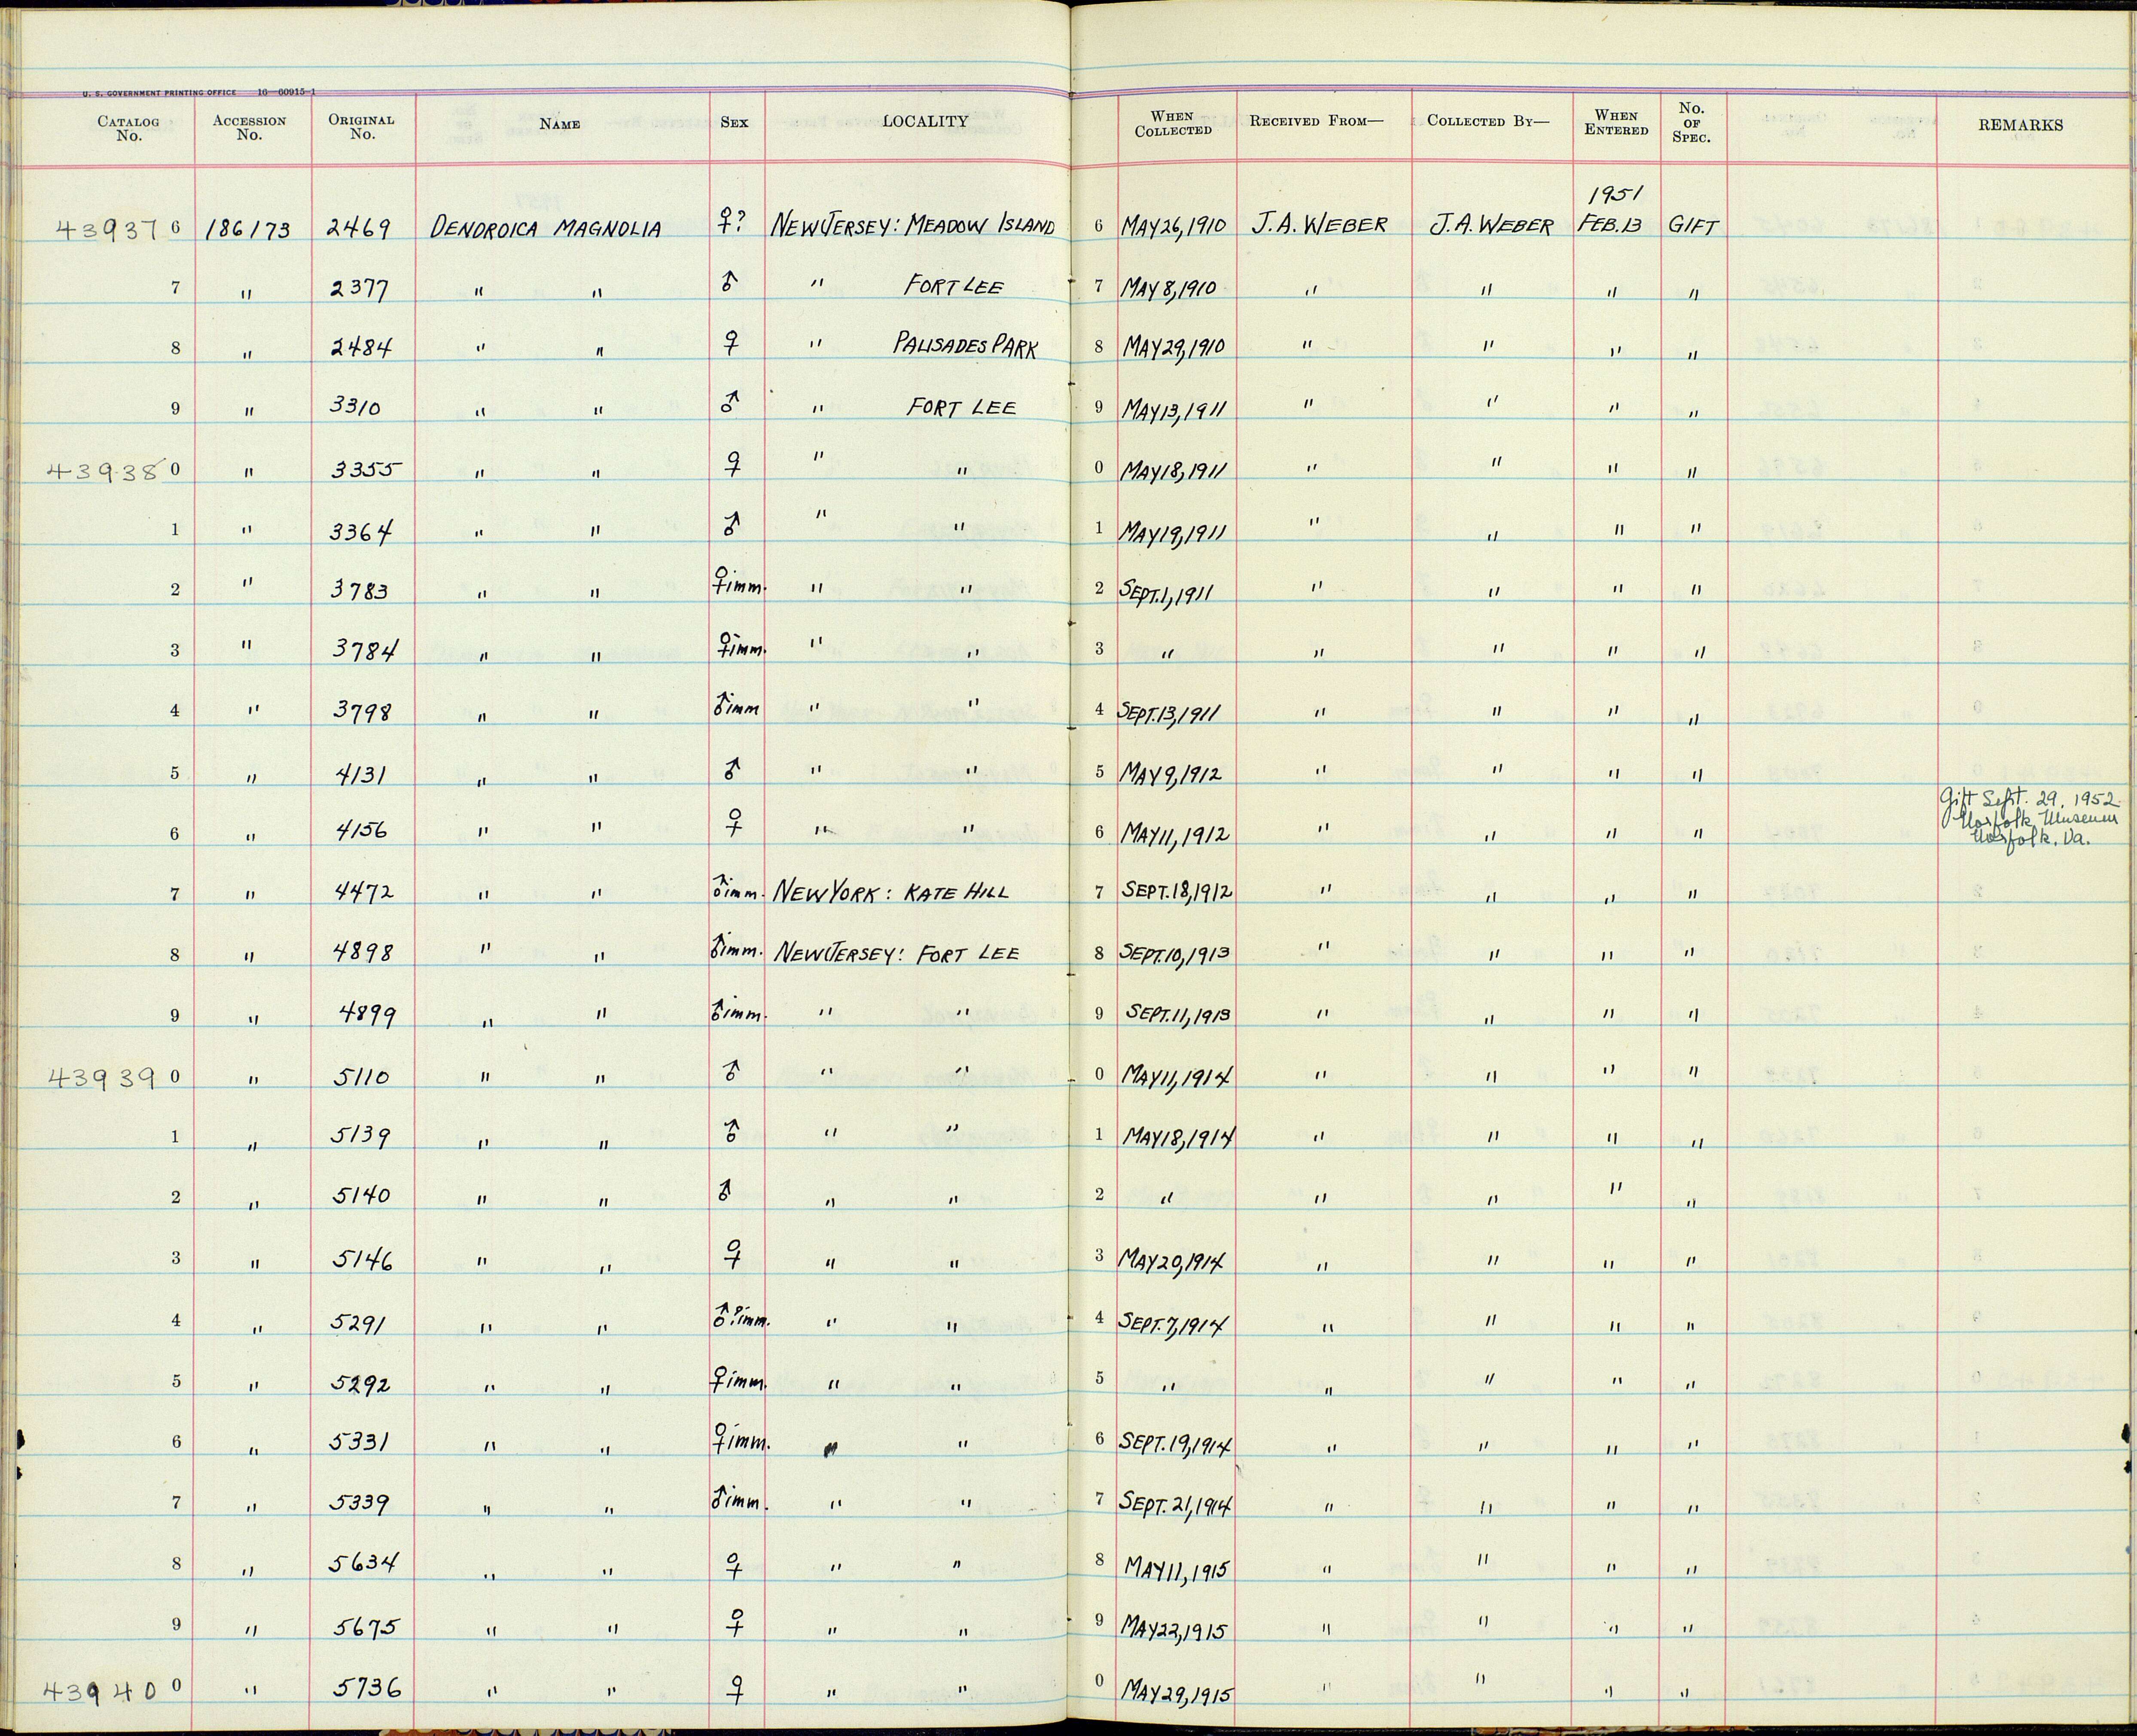This screenshot has width=2137, height=1736.
Task: Click the 'Sex' column header
Action: (735, 123)
